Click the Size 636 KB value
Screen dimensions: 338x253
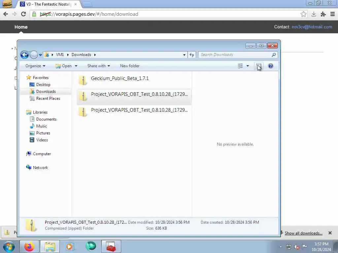click(x=161, y=228)
